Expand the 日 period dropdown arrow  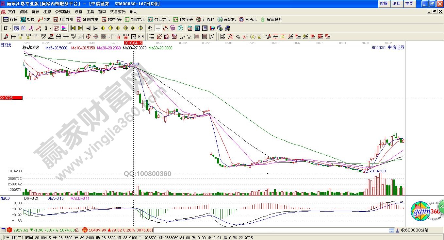10,28
